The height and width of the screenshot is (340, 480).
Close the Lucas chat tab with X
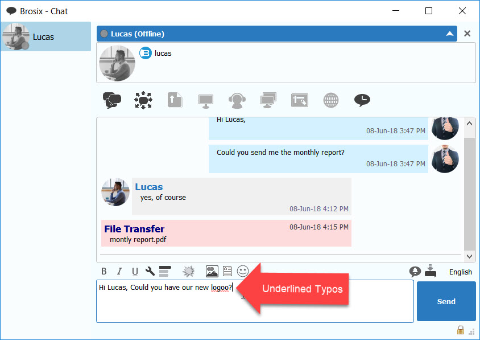click(x=467, y=34)
